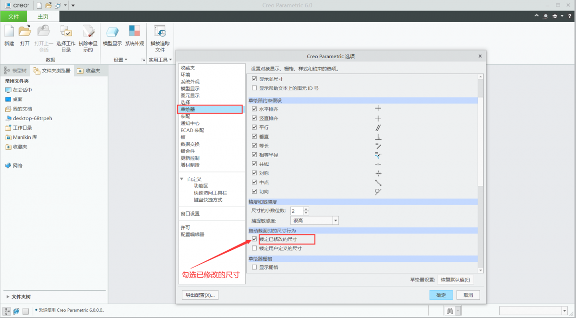
Task: Select 快速访问工具栏 in options tree
Action: point(210,193)
